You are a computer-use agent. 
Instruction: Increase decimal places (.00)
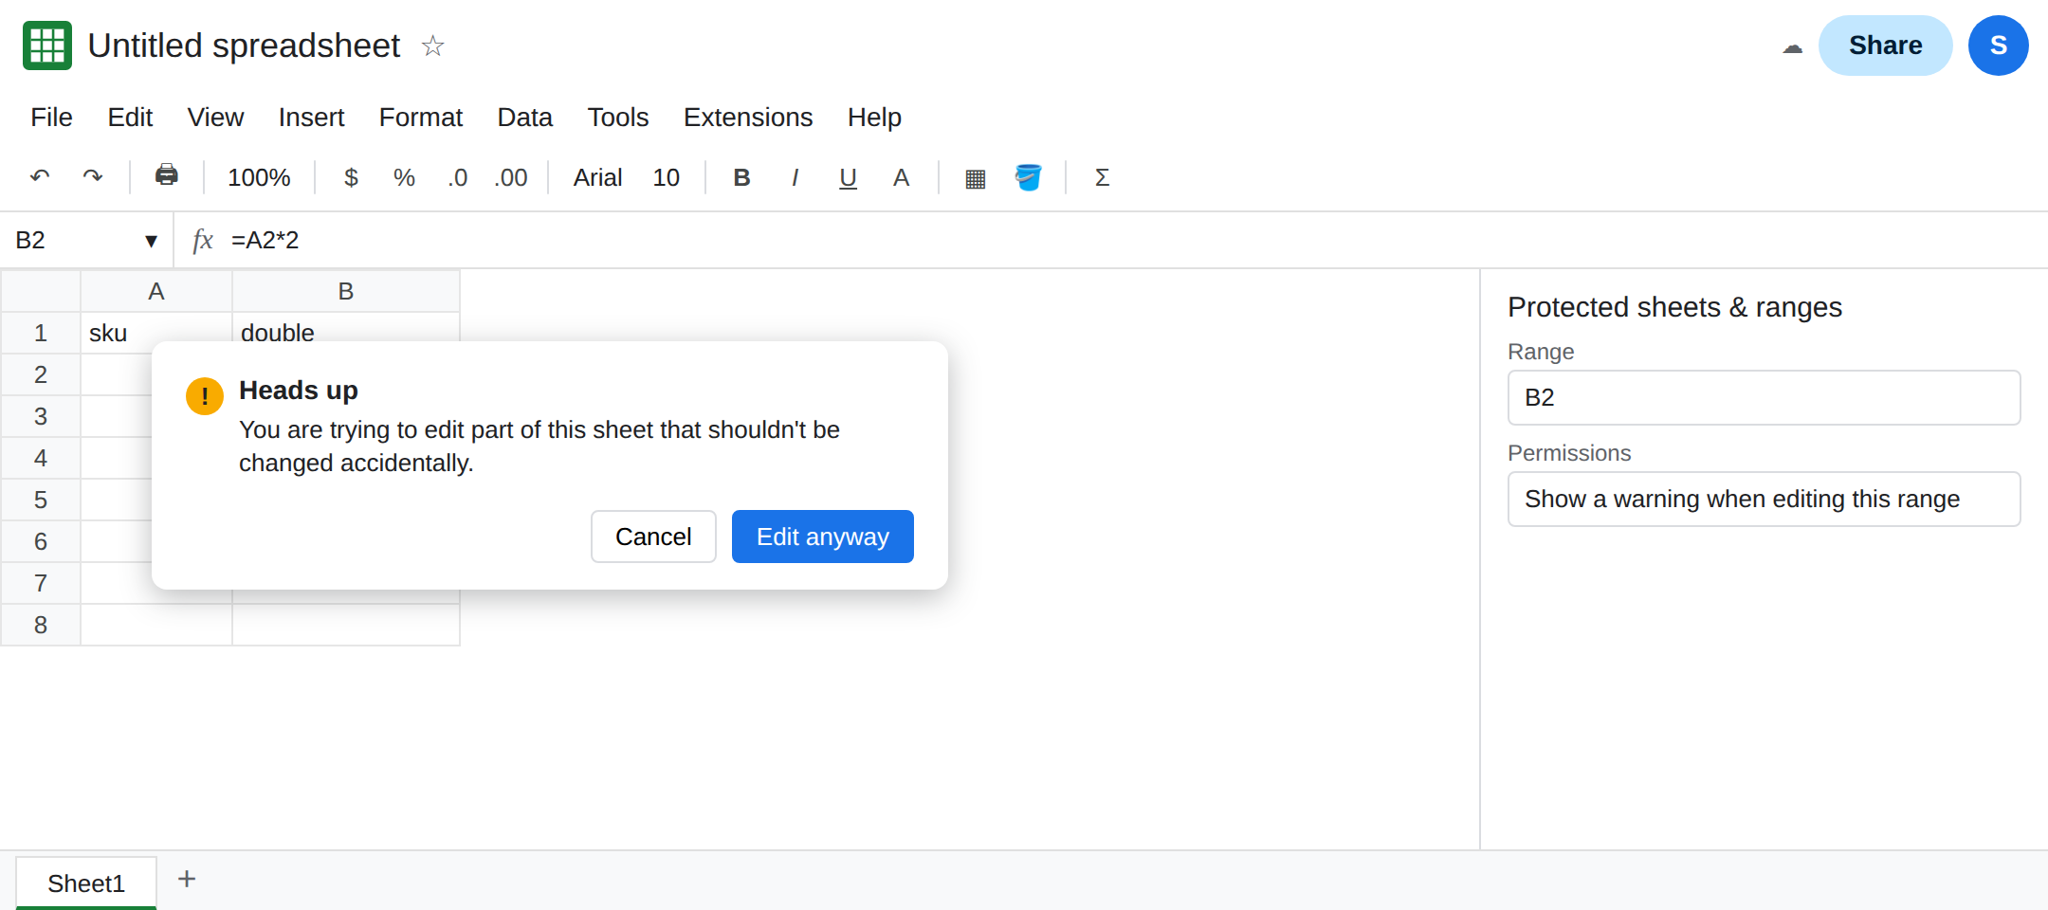tap(511, 177)
